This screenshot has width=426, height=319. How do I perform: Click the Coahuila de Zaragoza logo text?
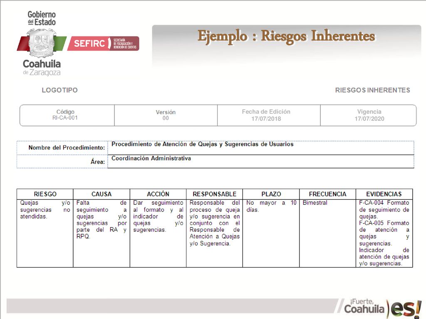tap(42, 68)
